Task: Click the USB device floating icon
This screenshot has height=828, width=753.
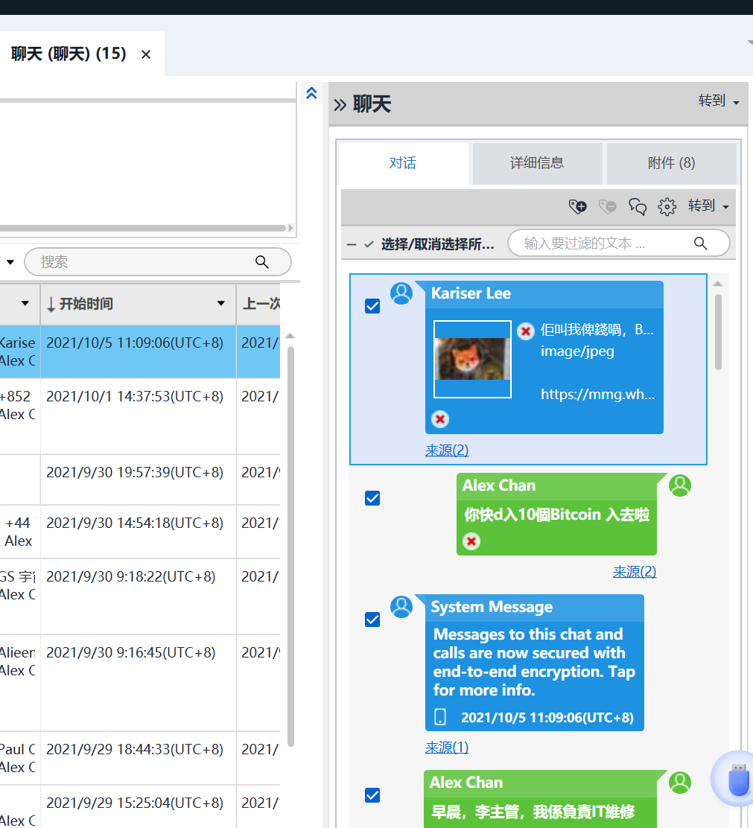Action: pyautogui.click(x=737, y=780)
